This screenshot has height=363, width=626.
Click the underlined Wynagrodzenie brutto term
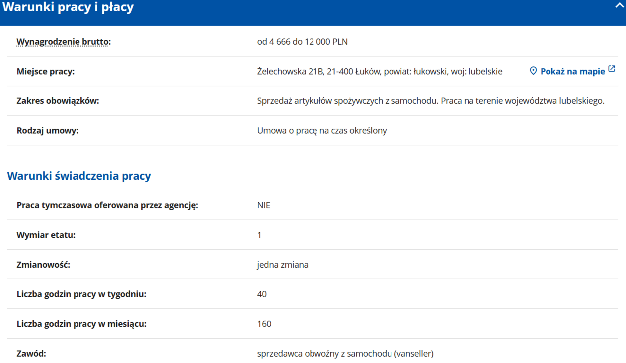[x=63, y=42]
